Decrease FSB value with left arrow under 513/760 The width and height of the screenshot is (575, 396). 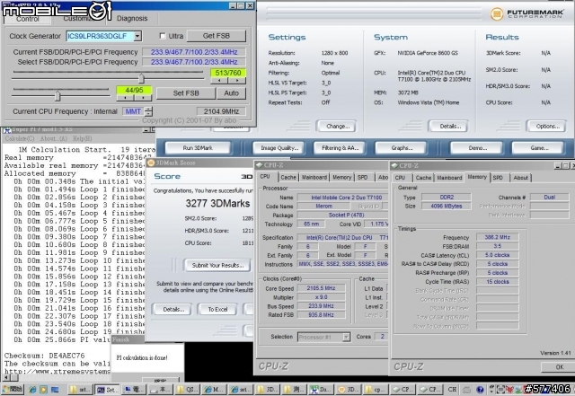tap(219, 81)
